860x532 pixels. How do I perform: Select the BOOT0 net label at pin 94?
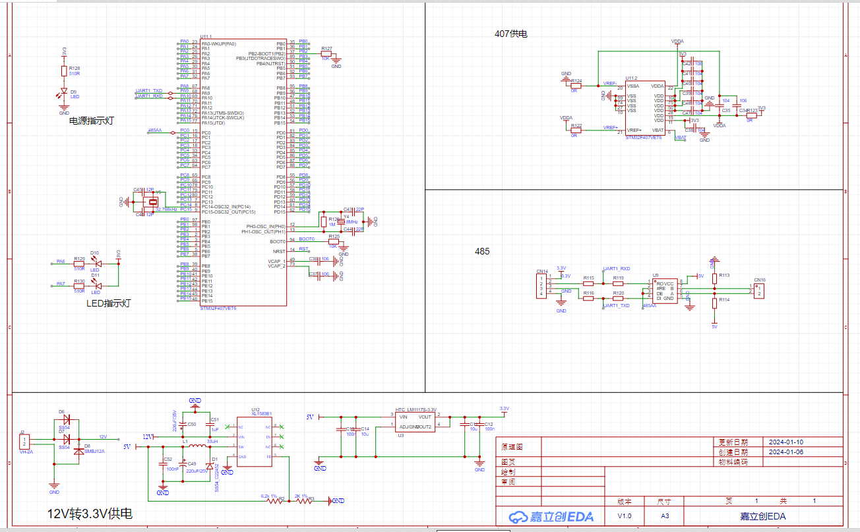[307, 239]
